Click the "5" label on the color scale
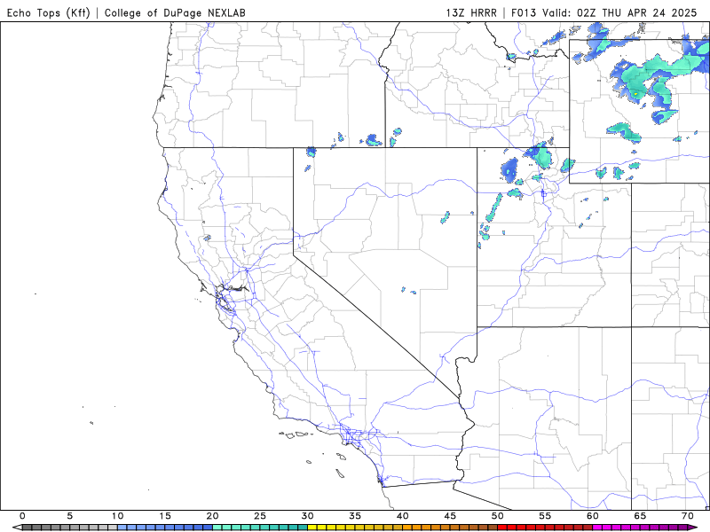The width and height of the screenshot is (710, 532). [70, 516]
